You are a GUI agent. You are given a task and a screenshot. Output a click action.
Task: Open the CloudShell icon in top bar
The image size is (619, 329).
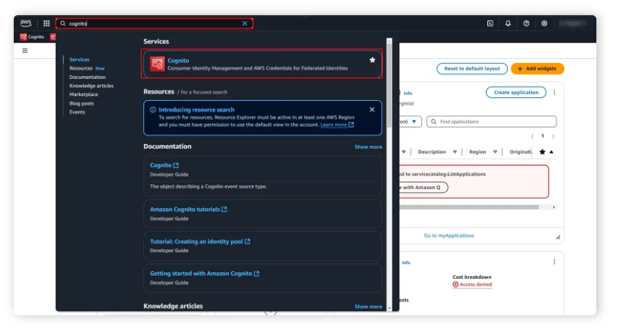pyautogui.click(x=490, y=23)
